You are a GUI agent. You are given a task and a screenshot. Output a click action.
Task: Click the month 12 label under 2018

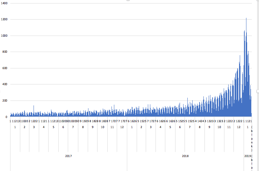(238, 127)
